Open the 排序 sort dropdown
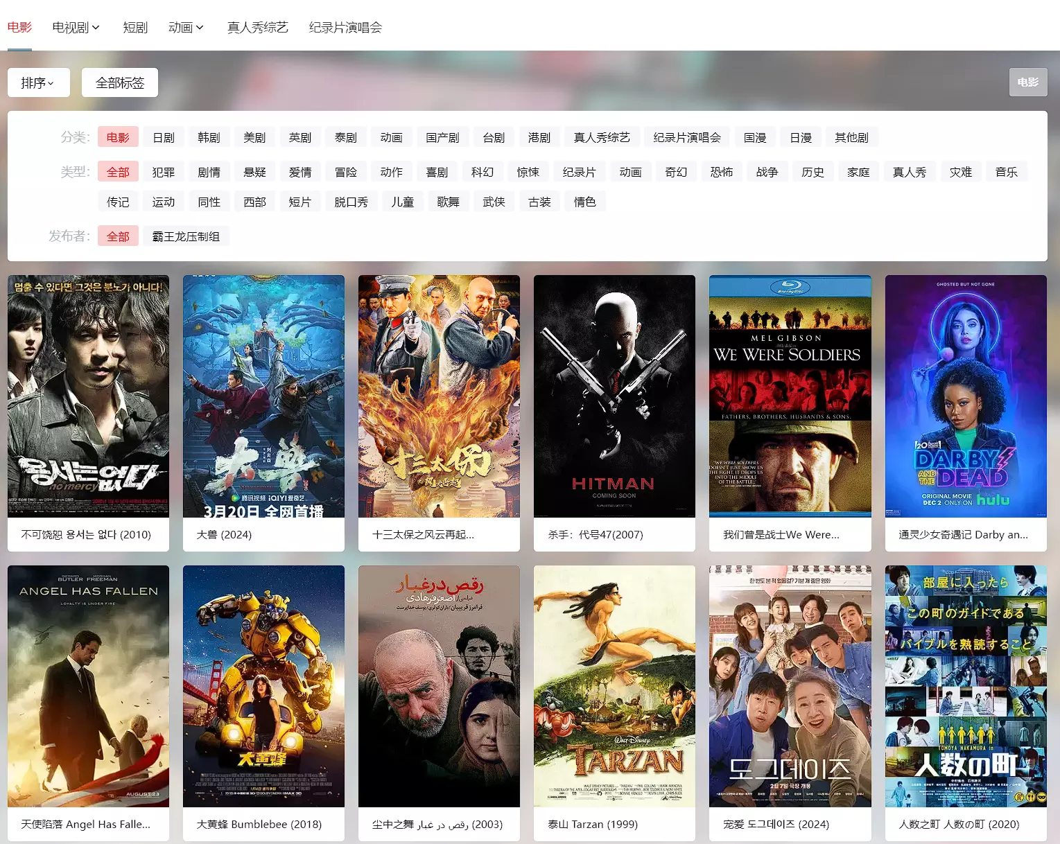Viewport: 1060px width, 844px height. 38,82
